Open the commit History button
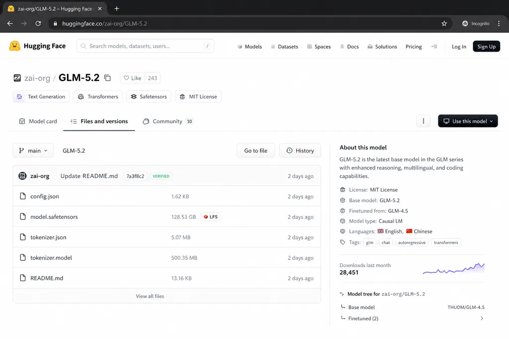 [300, 150]
